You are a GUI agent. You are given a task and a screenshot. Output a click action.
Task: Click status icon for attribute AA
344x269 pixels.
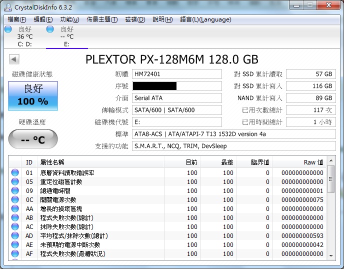[15, 208]
